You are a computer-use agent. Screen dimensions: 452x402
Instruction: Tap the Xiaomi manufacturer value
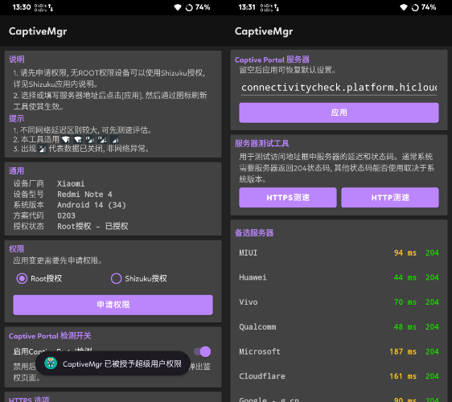pos(71,184)
